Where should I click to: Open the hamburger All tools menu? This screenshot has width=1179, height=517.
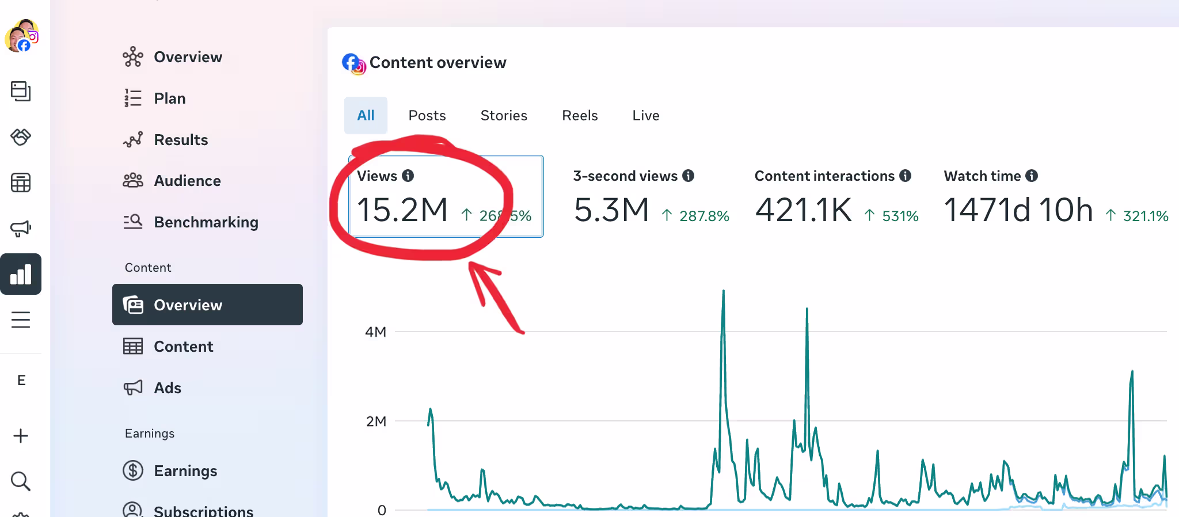(x=21, y=320)
